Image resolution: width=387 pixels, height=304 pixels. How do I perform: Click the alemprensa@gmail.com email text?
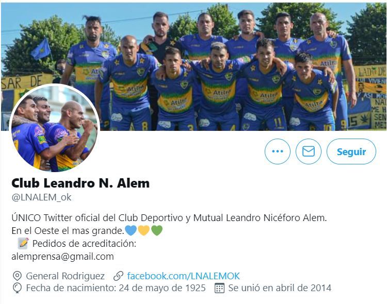[x=62, y=257]
